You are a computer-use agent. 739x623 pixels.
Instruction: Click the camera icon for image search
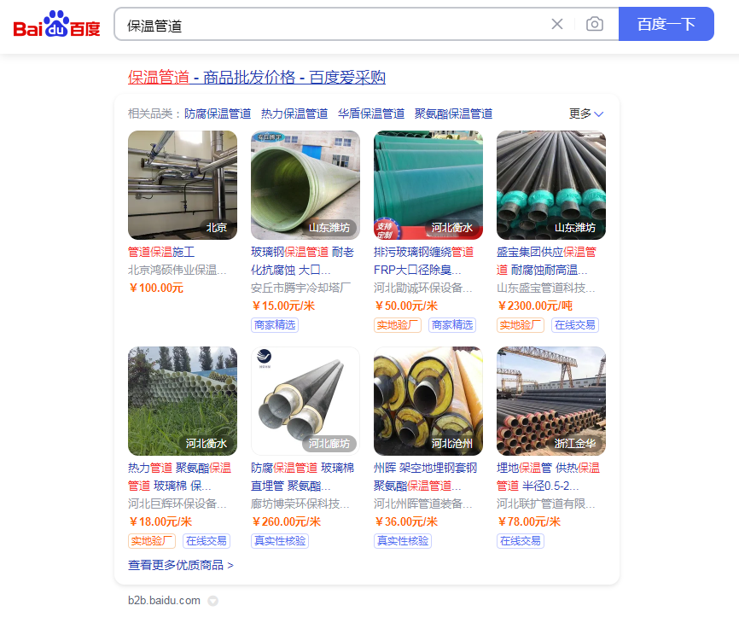[595, 24]
